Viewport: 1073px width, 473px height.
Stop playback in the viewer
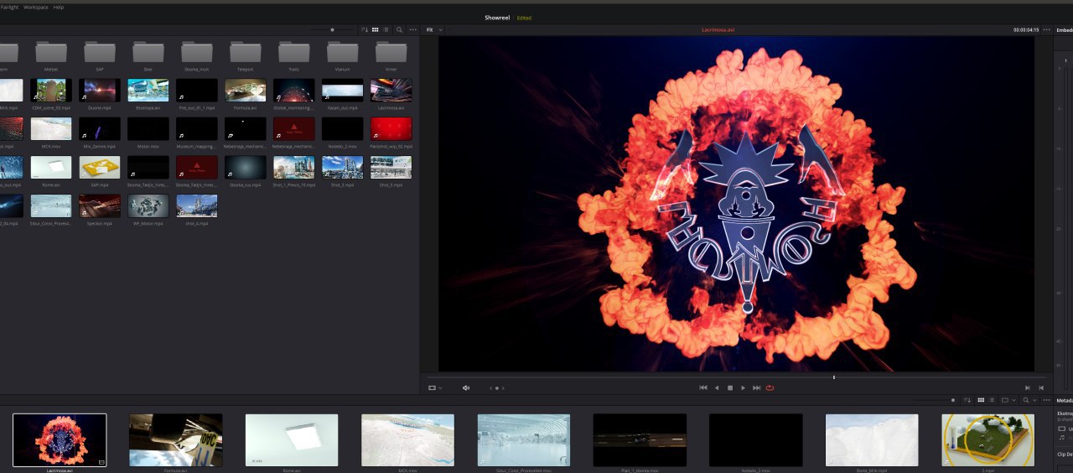(730, 387)
